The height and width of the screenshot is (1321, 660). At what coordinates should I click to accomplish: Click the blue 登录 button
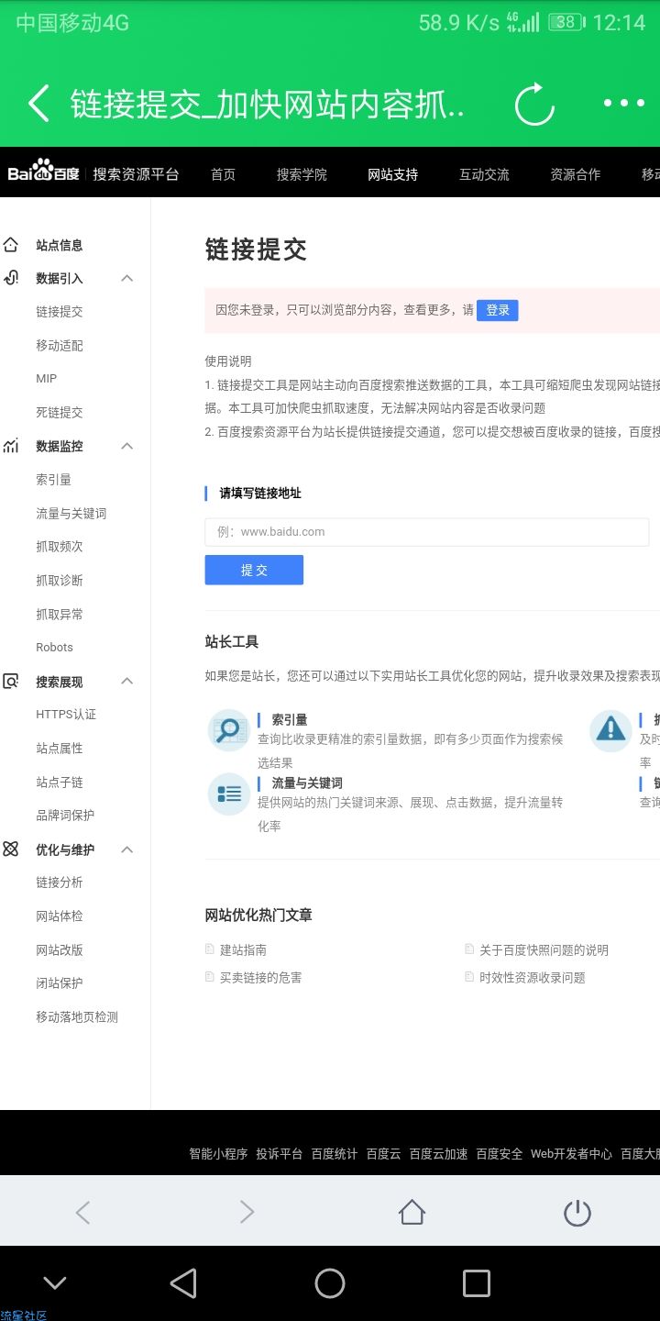pos(498,310)
